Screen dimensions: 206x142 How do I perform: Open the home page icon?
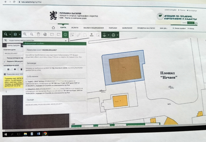click(53, 28)
